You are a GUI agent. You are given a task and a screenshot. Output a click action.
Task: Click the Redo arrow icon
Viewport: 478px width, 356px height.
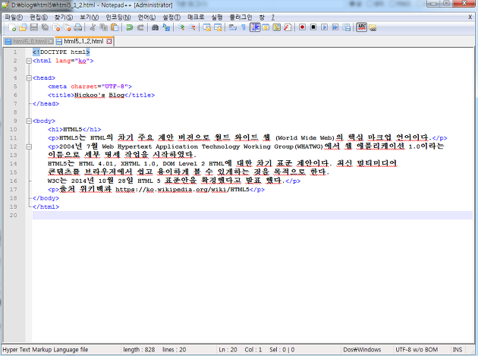[x=140, y=27]
